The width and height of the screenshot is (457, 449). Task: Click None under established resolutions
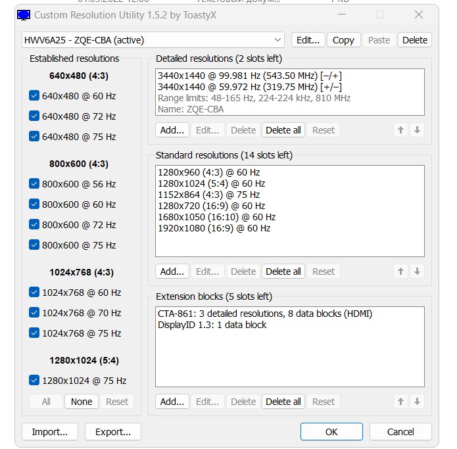click(x=82, y=402)
